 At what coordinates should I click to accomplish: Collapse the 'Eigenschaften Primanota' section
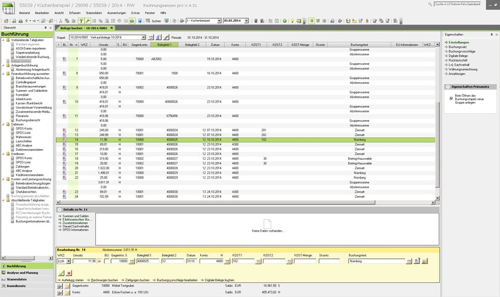click(x=447, y=87)
